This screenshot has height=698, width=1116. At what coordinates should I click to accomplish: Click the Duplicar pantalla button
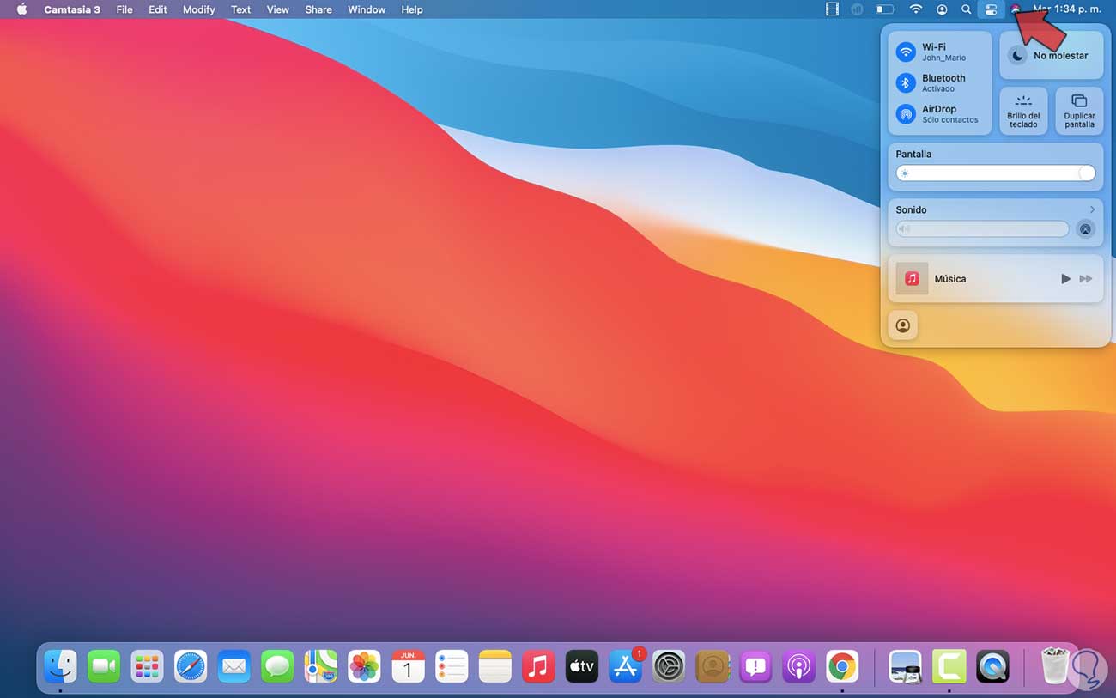(1079, 111)
